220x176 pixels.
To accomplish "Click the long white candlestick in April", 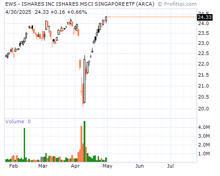I will (84, 81).
